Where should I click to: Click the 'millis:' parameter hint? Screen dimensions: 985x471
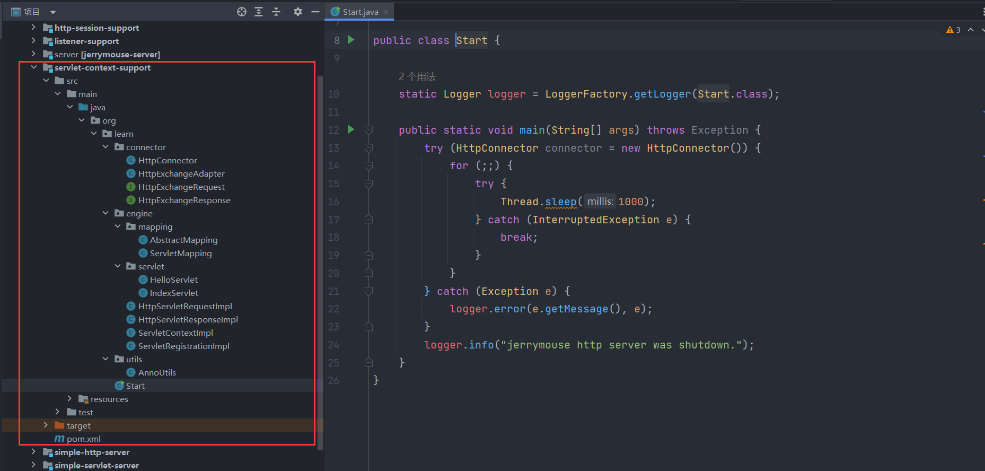click(600, 202)
